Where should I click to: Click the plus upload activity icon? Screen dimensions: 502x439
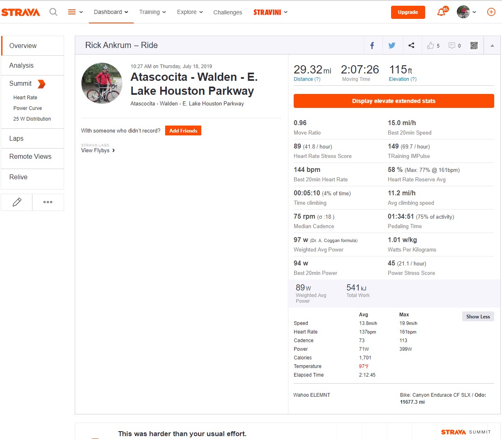tap(491, 12)
